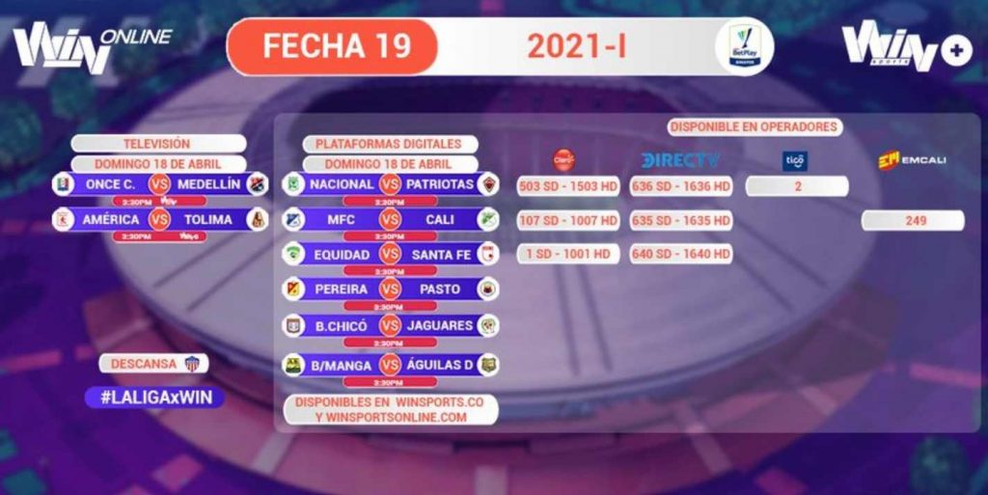The height and width of the screenshot is (495, 988).
Task: Click the Liga BetPlay trophy badge
Action: pyautogui.click(x=744, y=46)
